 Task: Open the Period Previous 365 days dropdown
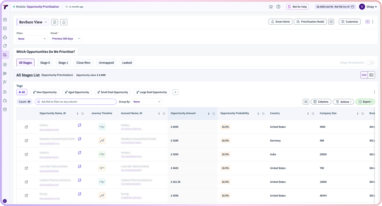[66, 39]
